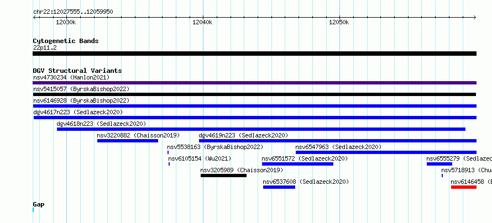Click the nsv6555279 variant label
Image resolution: width=492 pixels, height=223 pixels.
459,158
